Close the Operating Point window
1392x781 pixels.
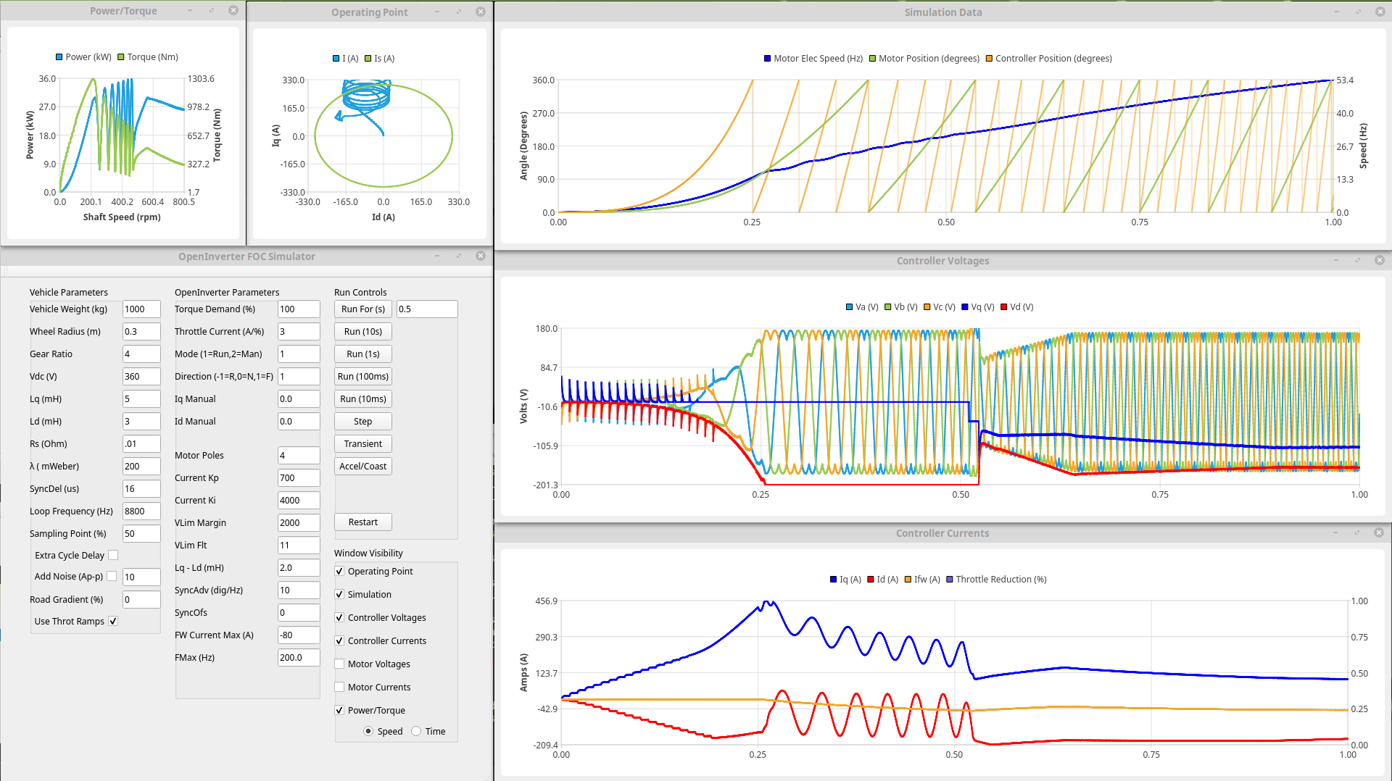(480, 12)
